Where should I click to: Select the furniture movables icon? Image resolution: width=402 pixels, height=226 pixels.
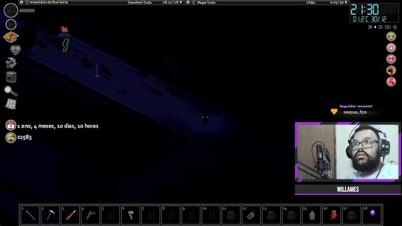tap(11, 77)
